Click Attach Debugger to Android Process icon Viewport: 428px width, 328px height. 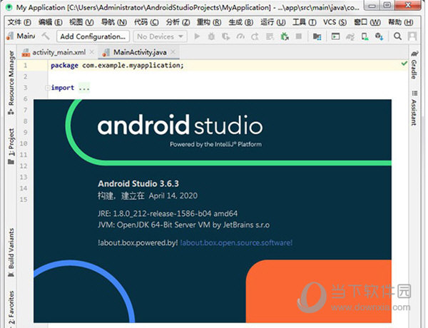pyautogui.click(x=284, y=36)
